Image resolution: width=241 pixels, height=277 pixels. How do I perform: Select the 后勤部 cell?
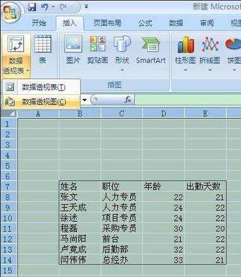122,249
